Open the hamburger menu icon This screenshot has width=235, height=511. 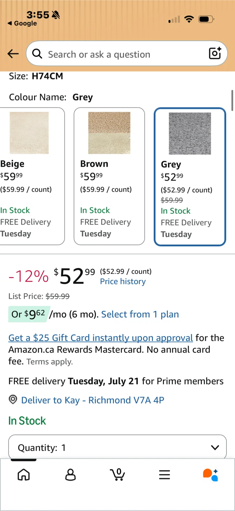click(164, 475)
